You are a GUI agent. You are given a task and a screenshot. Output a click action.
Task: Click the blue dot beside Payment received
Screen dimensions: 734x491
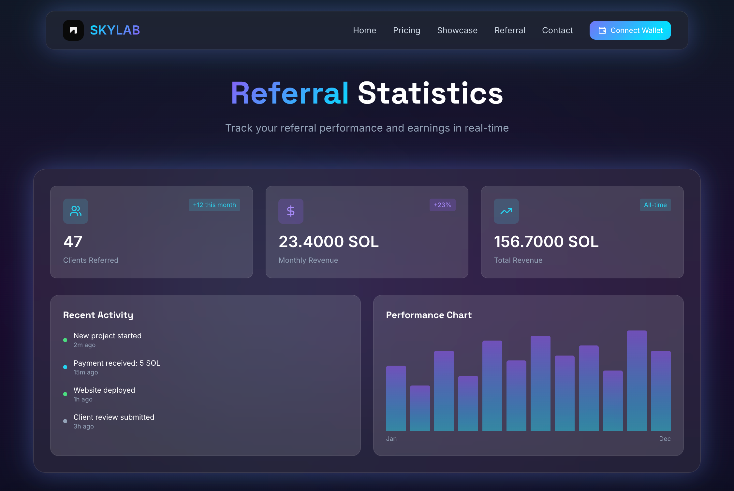[65, 367]
